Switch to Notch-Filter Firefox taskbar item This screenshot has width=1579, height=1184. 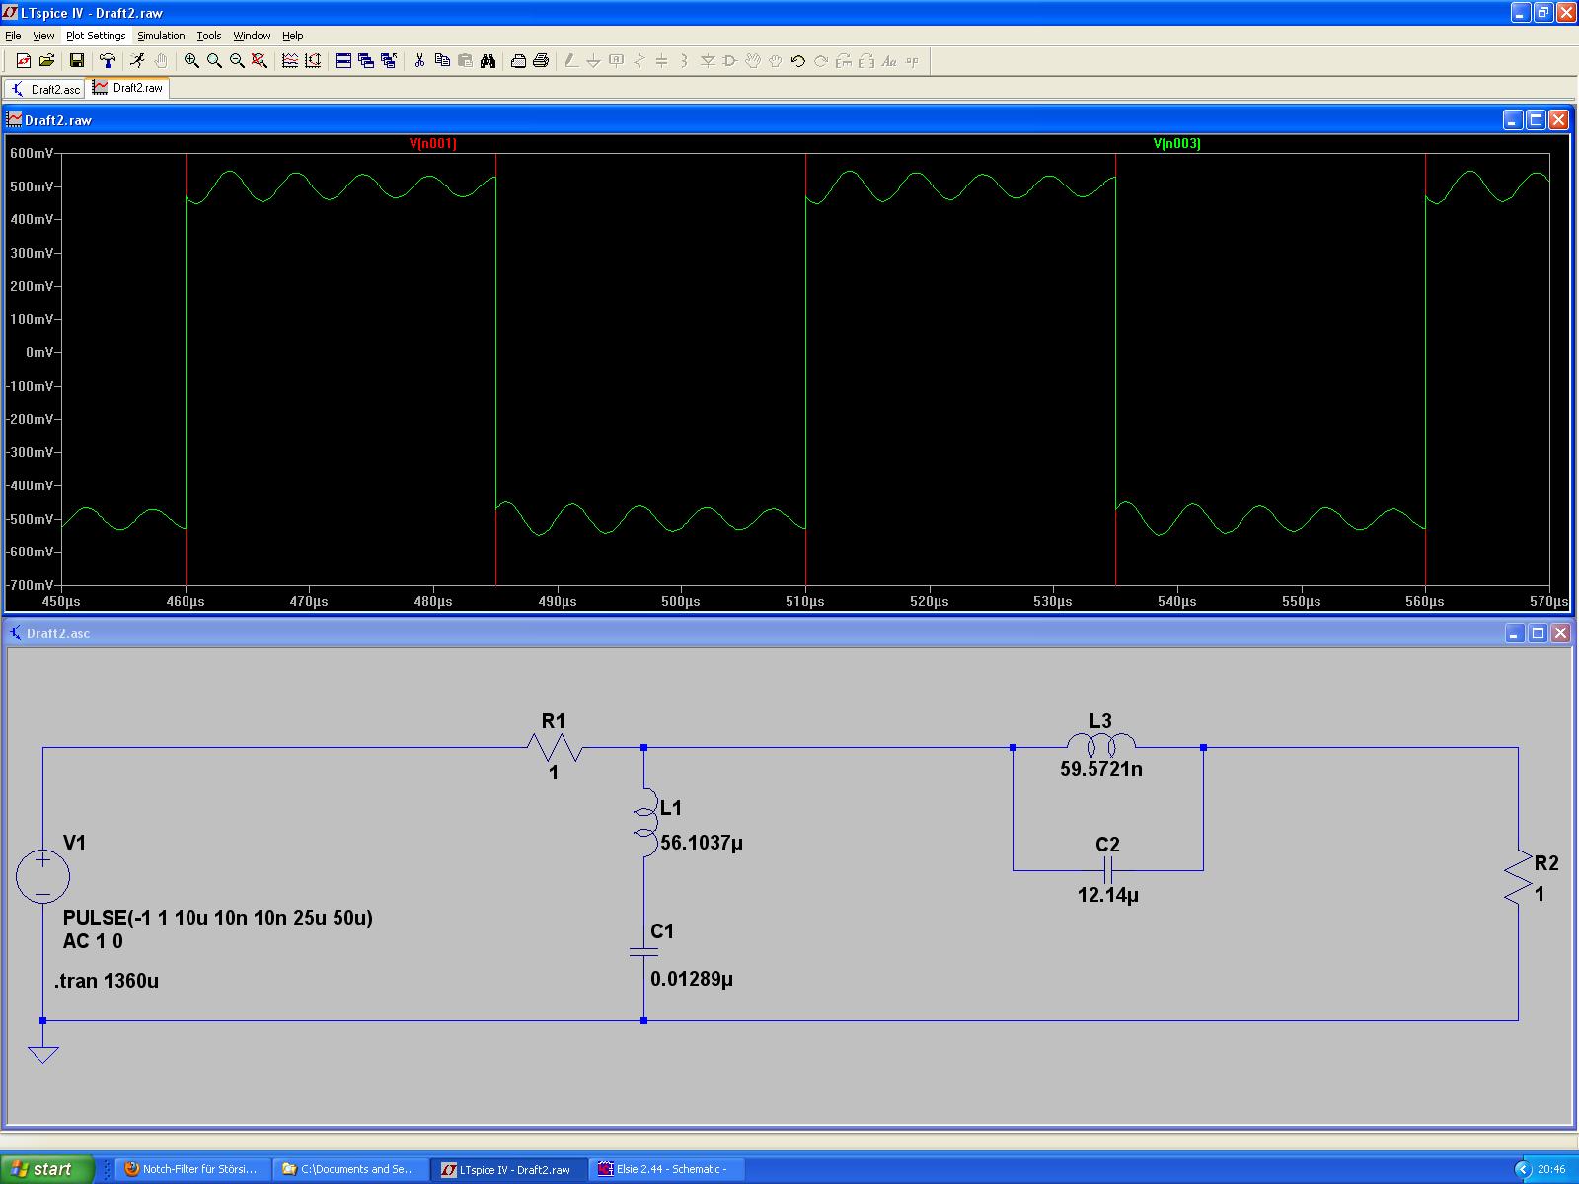[x=192, y=1169]
